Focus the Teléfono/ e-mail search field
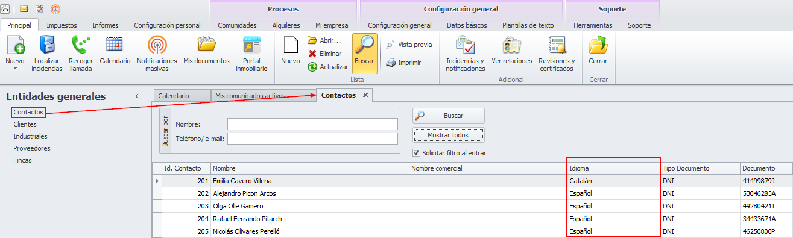The height and width of the screenshot is (238, 793). click(312, 139)
